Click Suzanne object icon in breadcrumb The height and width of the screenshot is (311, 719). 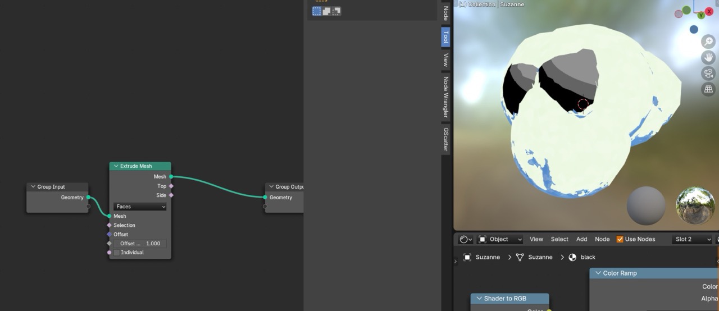[x=467, y=257]
